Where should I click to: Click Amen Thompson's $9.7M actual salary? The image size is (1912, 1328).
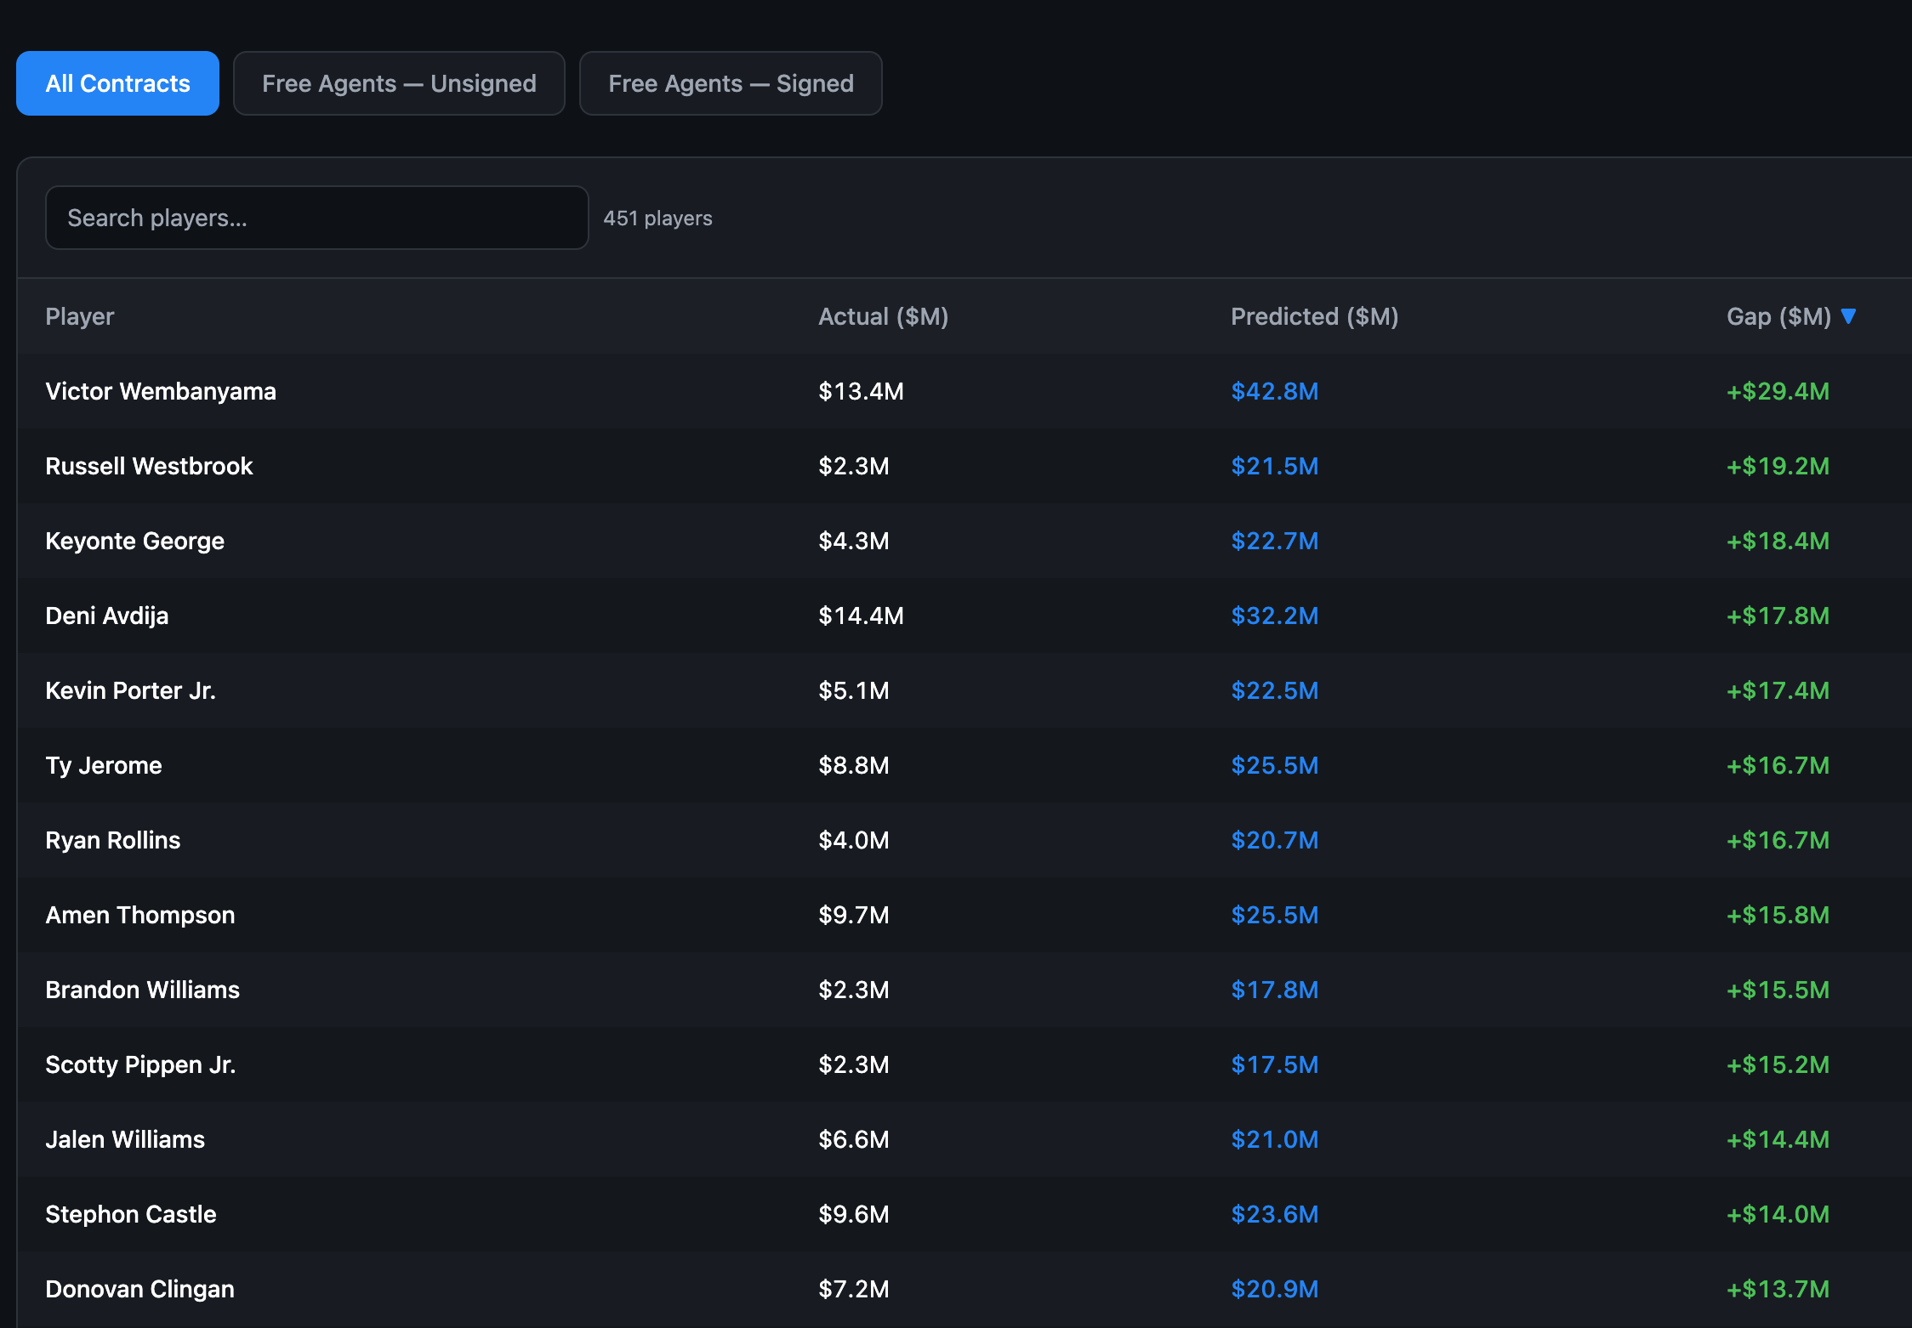tap(854, 915)
